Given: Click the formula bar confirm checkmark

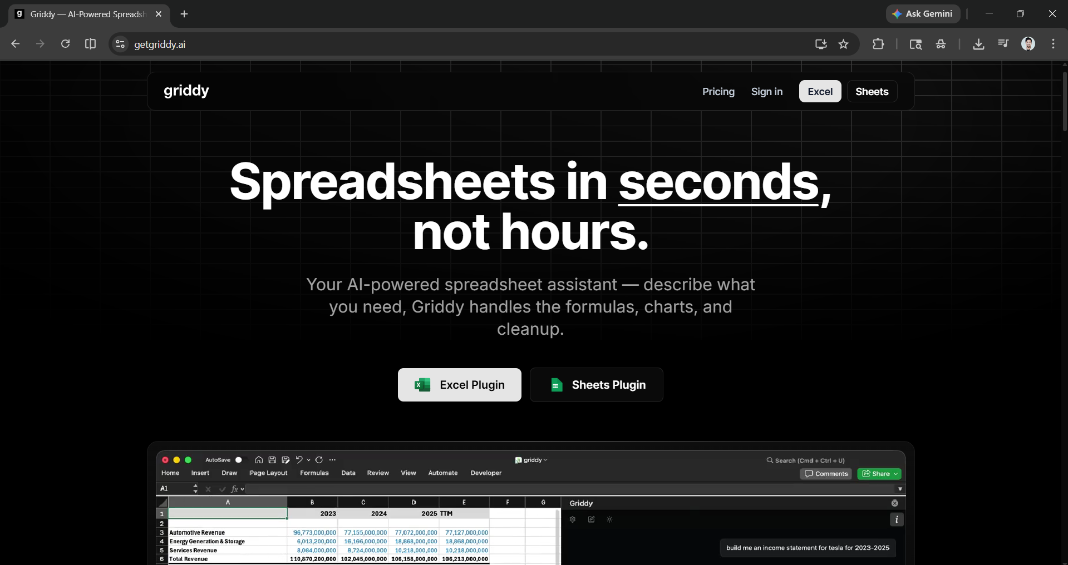Looking at the screenshot, I should [222, 489].
